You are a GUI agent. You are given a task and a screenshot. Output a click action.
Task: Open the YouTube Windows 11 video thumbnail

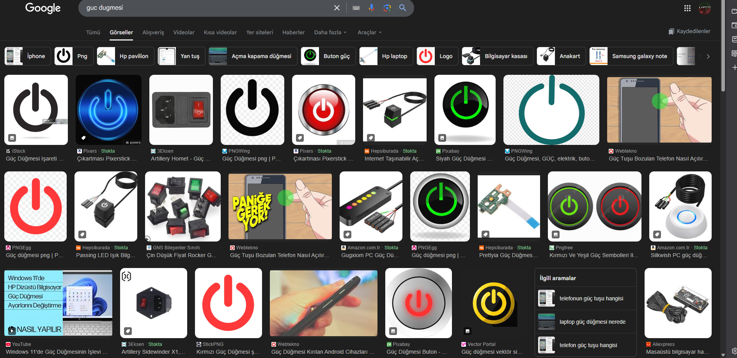(58, 303)
